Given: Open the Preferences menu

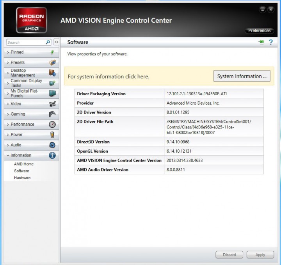Looking at the screenshot, I should pyautogui.click(x=259, y=31).
